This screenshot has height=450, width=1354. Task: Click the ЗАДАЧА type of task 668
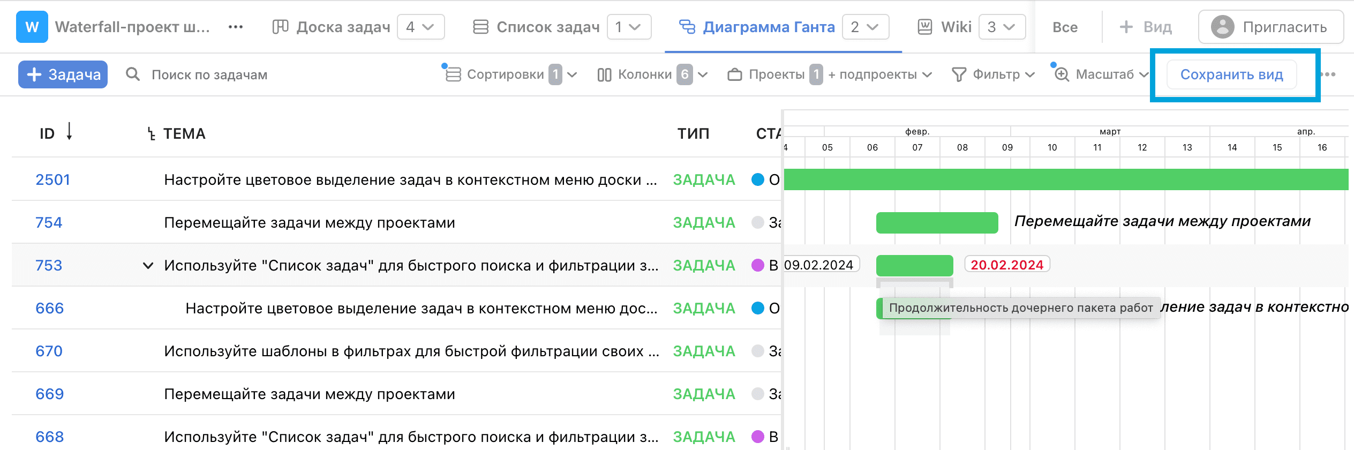pyautogui.click(x=704, y=437)
